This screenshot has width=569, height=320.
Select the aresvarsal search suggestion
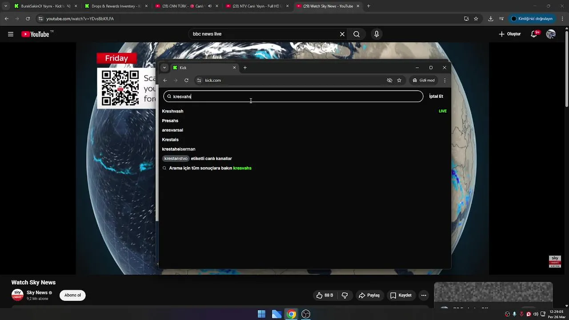point(172,130)
